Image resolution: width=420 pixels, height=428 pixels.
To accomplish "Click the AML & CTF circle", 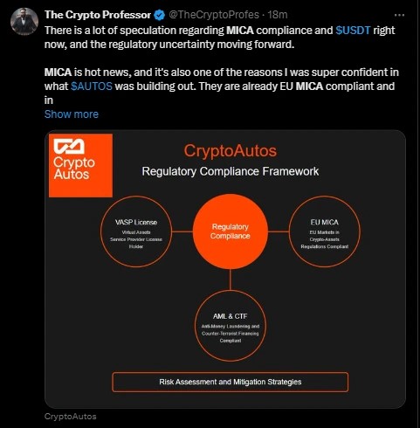I will tap(231, 326).
